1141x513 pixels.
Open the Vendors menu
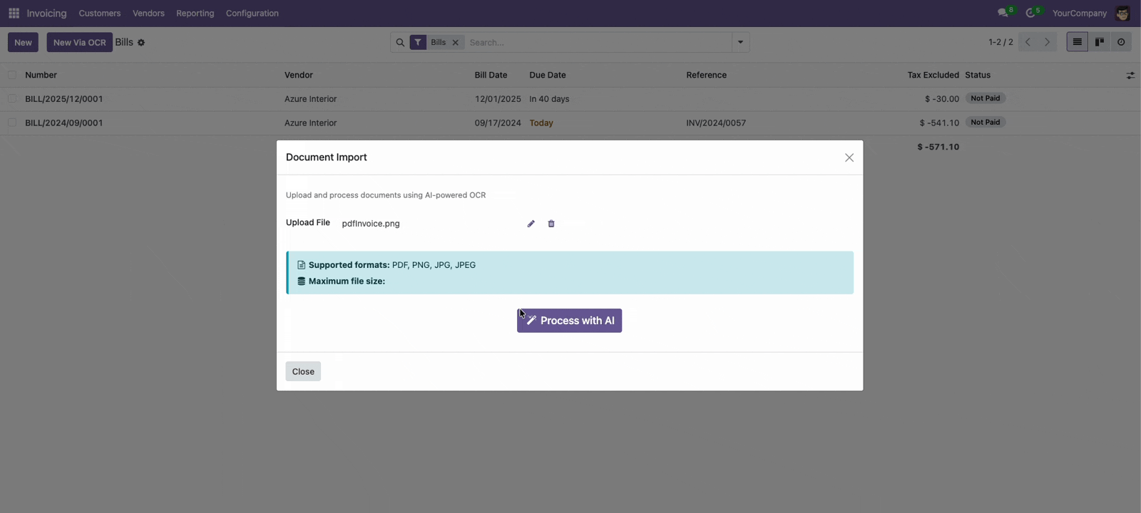148,14
